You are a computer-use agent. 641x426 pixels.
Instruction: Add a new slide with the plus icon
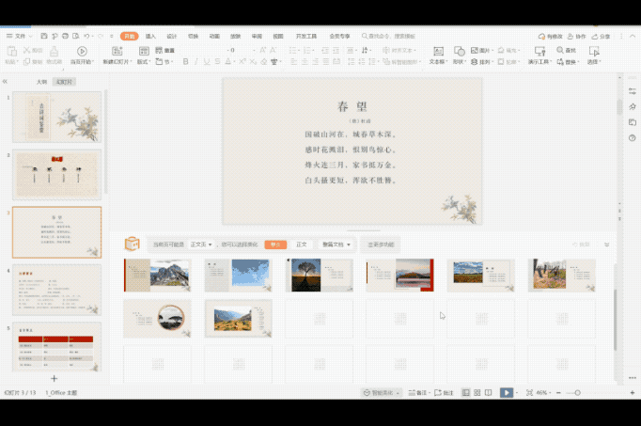[x=54, y=378]
